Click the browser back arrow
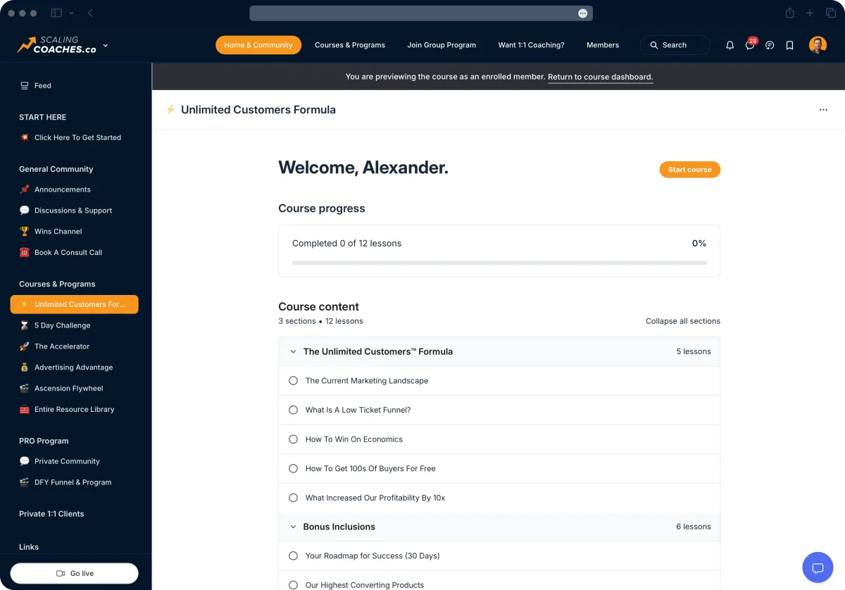 click(90, 13)
